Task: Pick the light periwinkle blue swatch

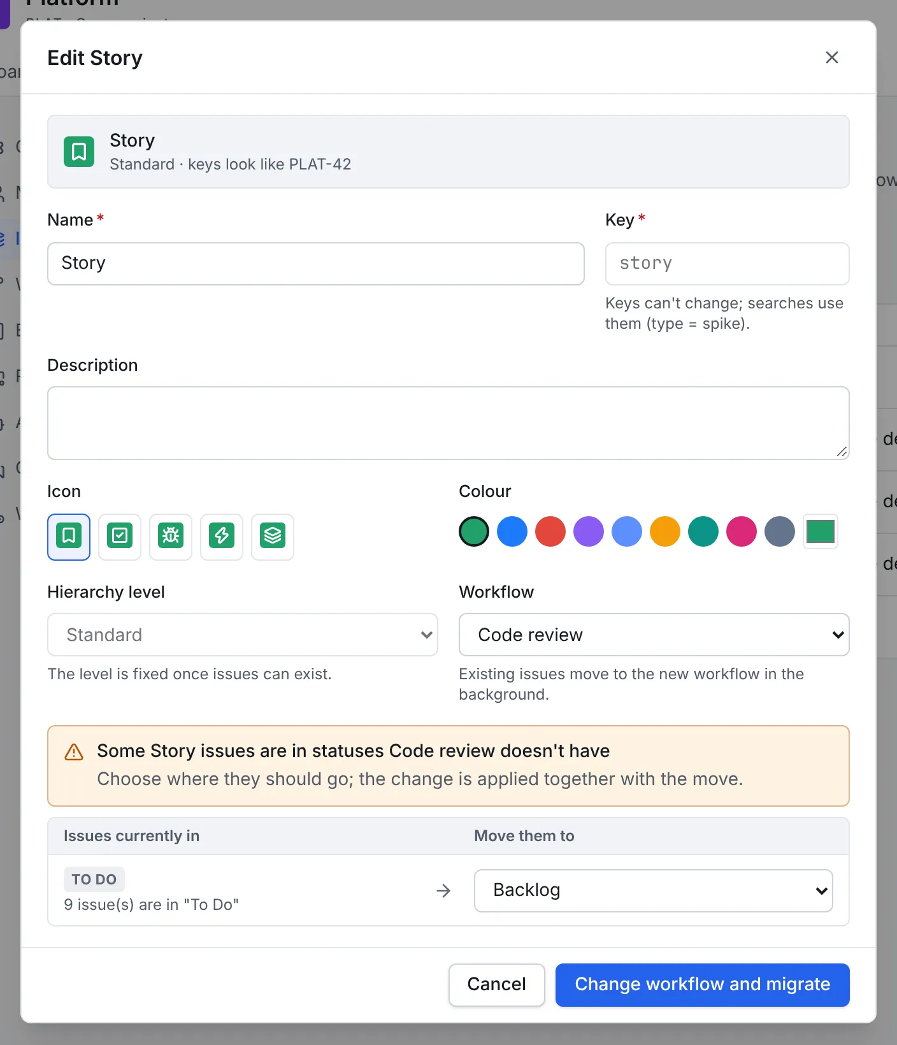Action: pos(627,531)
